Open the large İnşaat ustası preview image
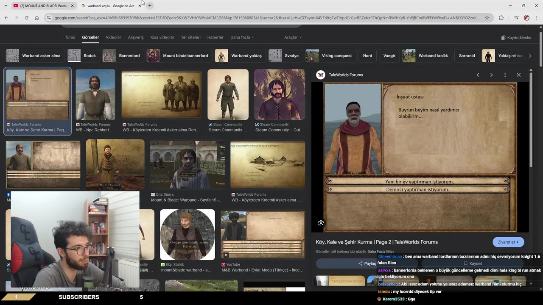543x305 pixels. pos(420,157)
